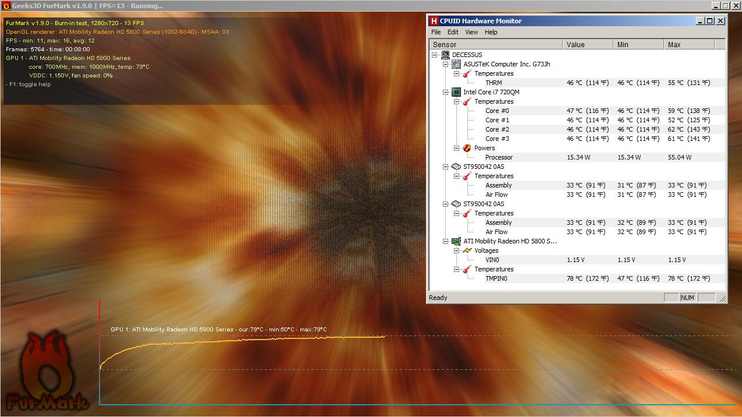Click the thermometer icon showing 32 °C minimum drive temps
742x417 pixels.
467,213
